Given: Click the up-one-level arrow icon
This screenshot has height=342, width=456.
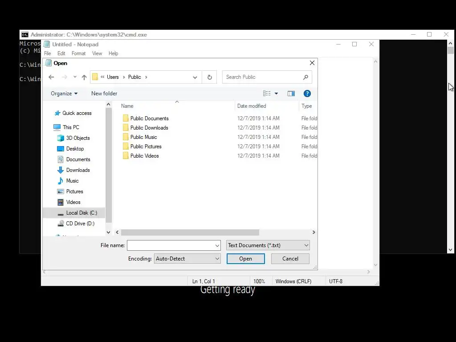Looking at the screenshot, I should click(x=84, y=77).
